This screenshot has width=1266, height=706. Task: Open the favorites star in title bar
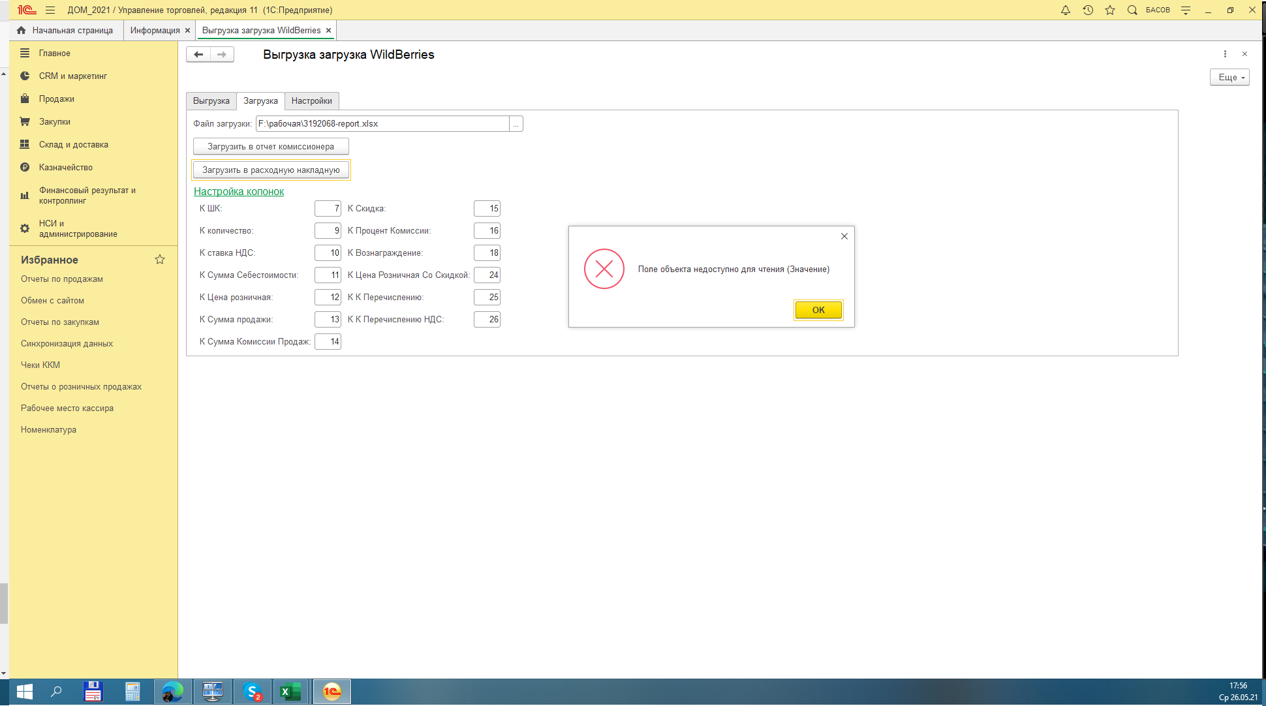[x=1110, y=10]
